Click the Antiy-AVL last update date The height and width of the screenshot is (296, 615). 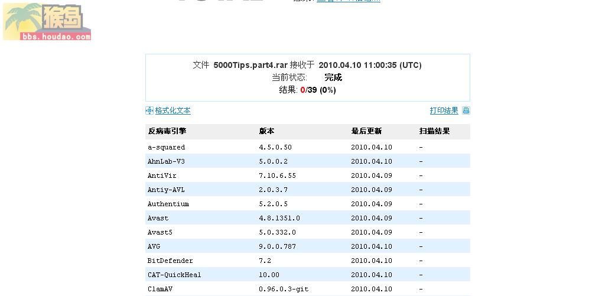click(372, 190)
